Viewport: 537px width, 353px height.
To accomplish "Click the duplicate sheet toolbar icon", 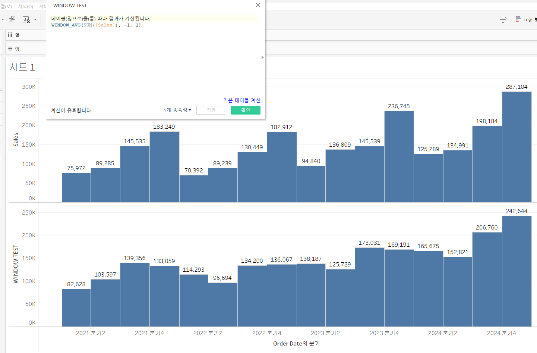I will pyautogui.click(x=12, y=19).
